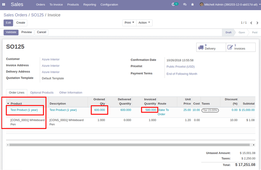Click the Validate button
The width and height of the screenshot is (261, 170).
[11, 32]
